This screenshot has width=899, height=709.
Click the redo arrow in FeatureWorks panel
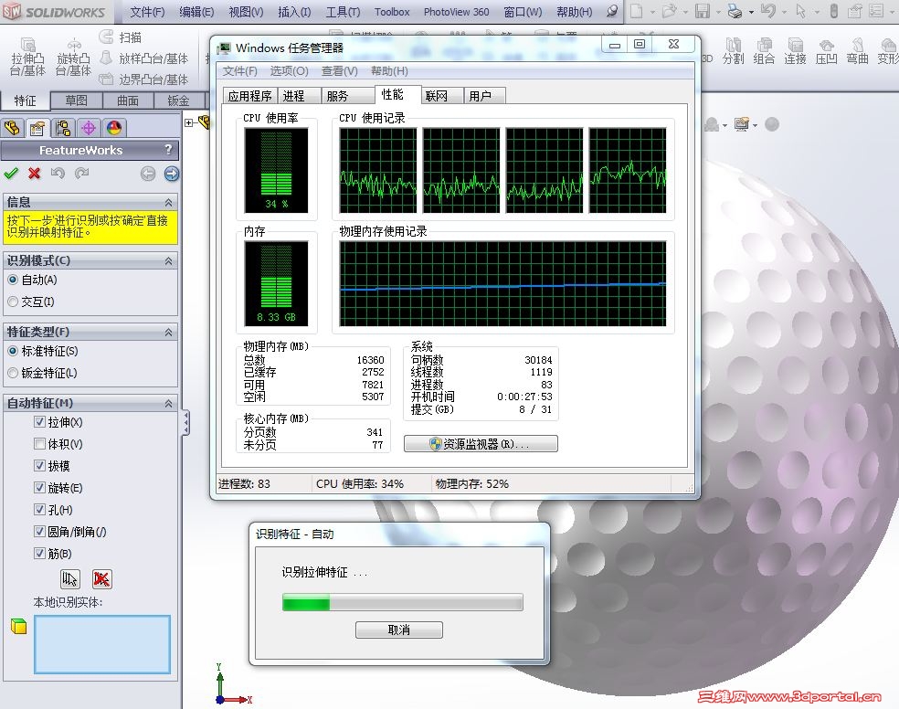click(x=82, y=173)
